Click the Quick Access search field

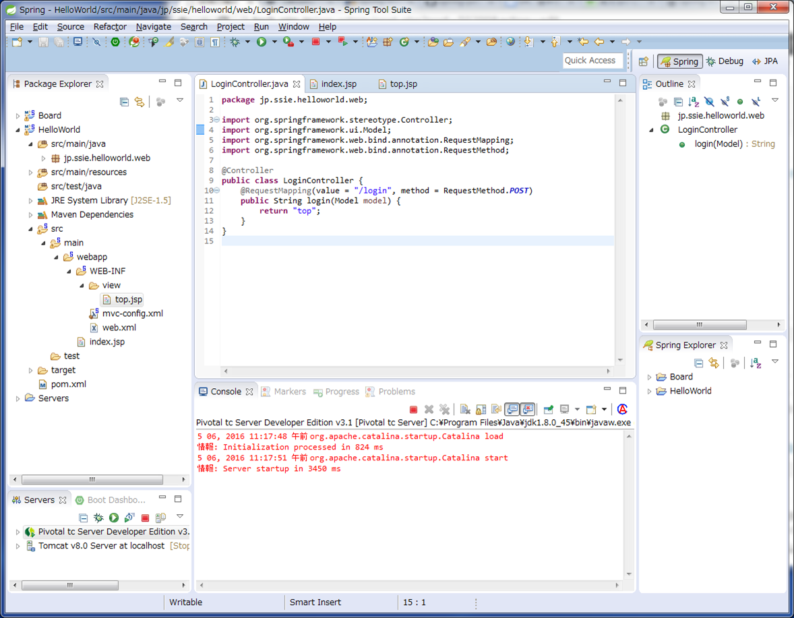point(590,61)
